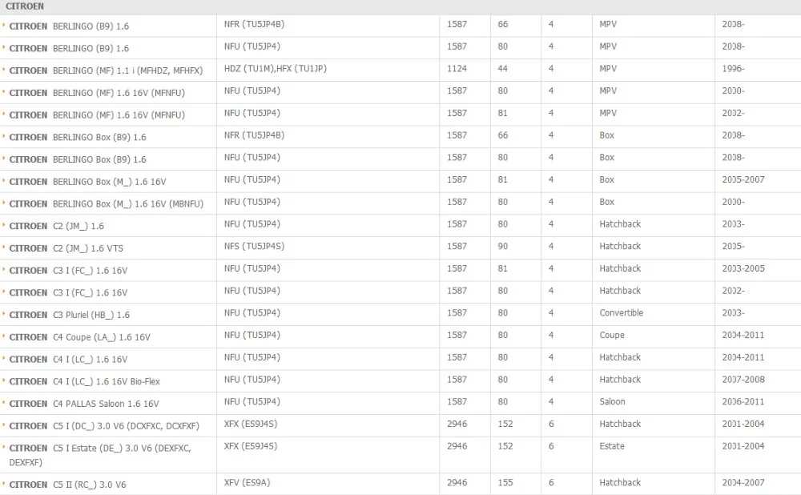Image resolution: width=801 pixels, height=495 pixels.
Task: Click the CITROEN section header bar
Action: [x=400, y=6]
